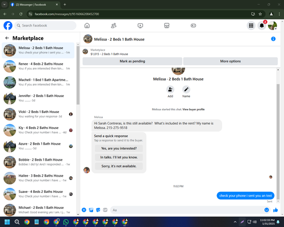Open more actions plus icon
284x227 pixels.
(x=84, y=210)
